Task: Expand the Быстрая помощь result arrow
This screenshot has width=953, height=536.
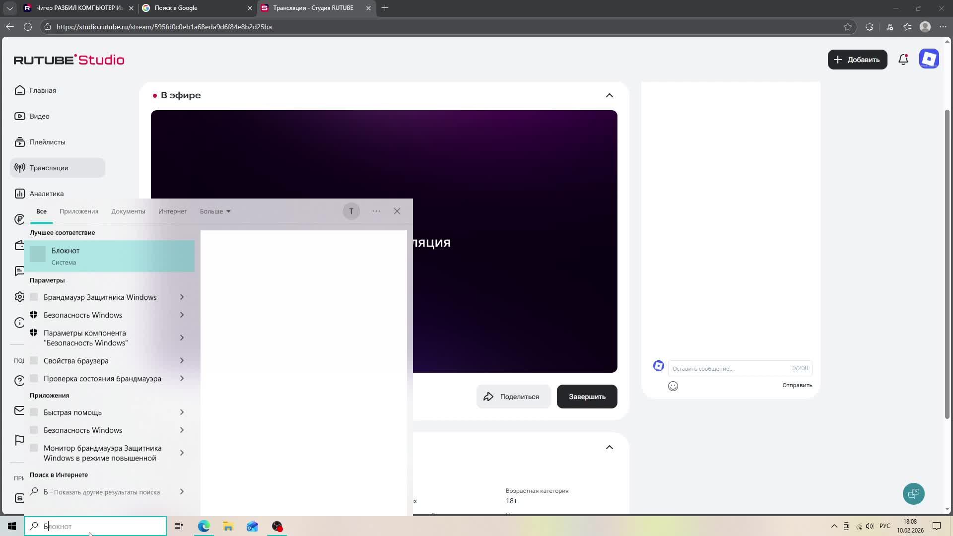Action: click(182, 412)
